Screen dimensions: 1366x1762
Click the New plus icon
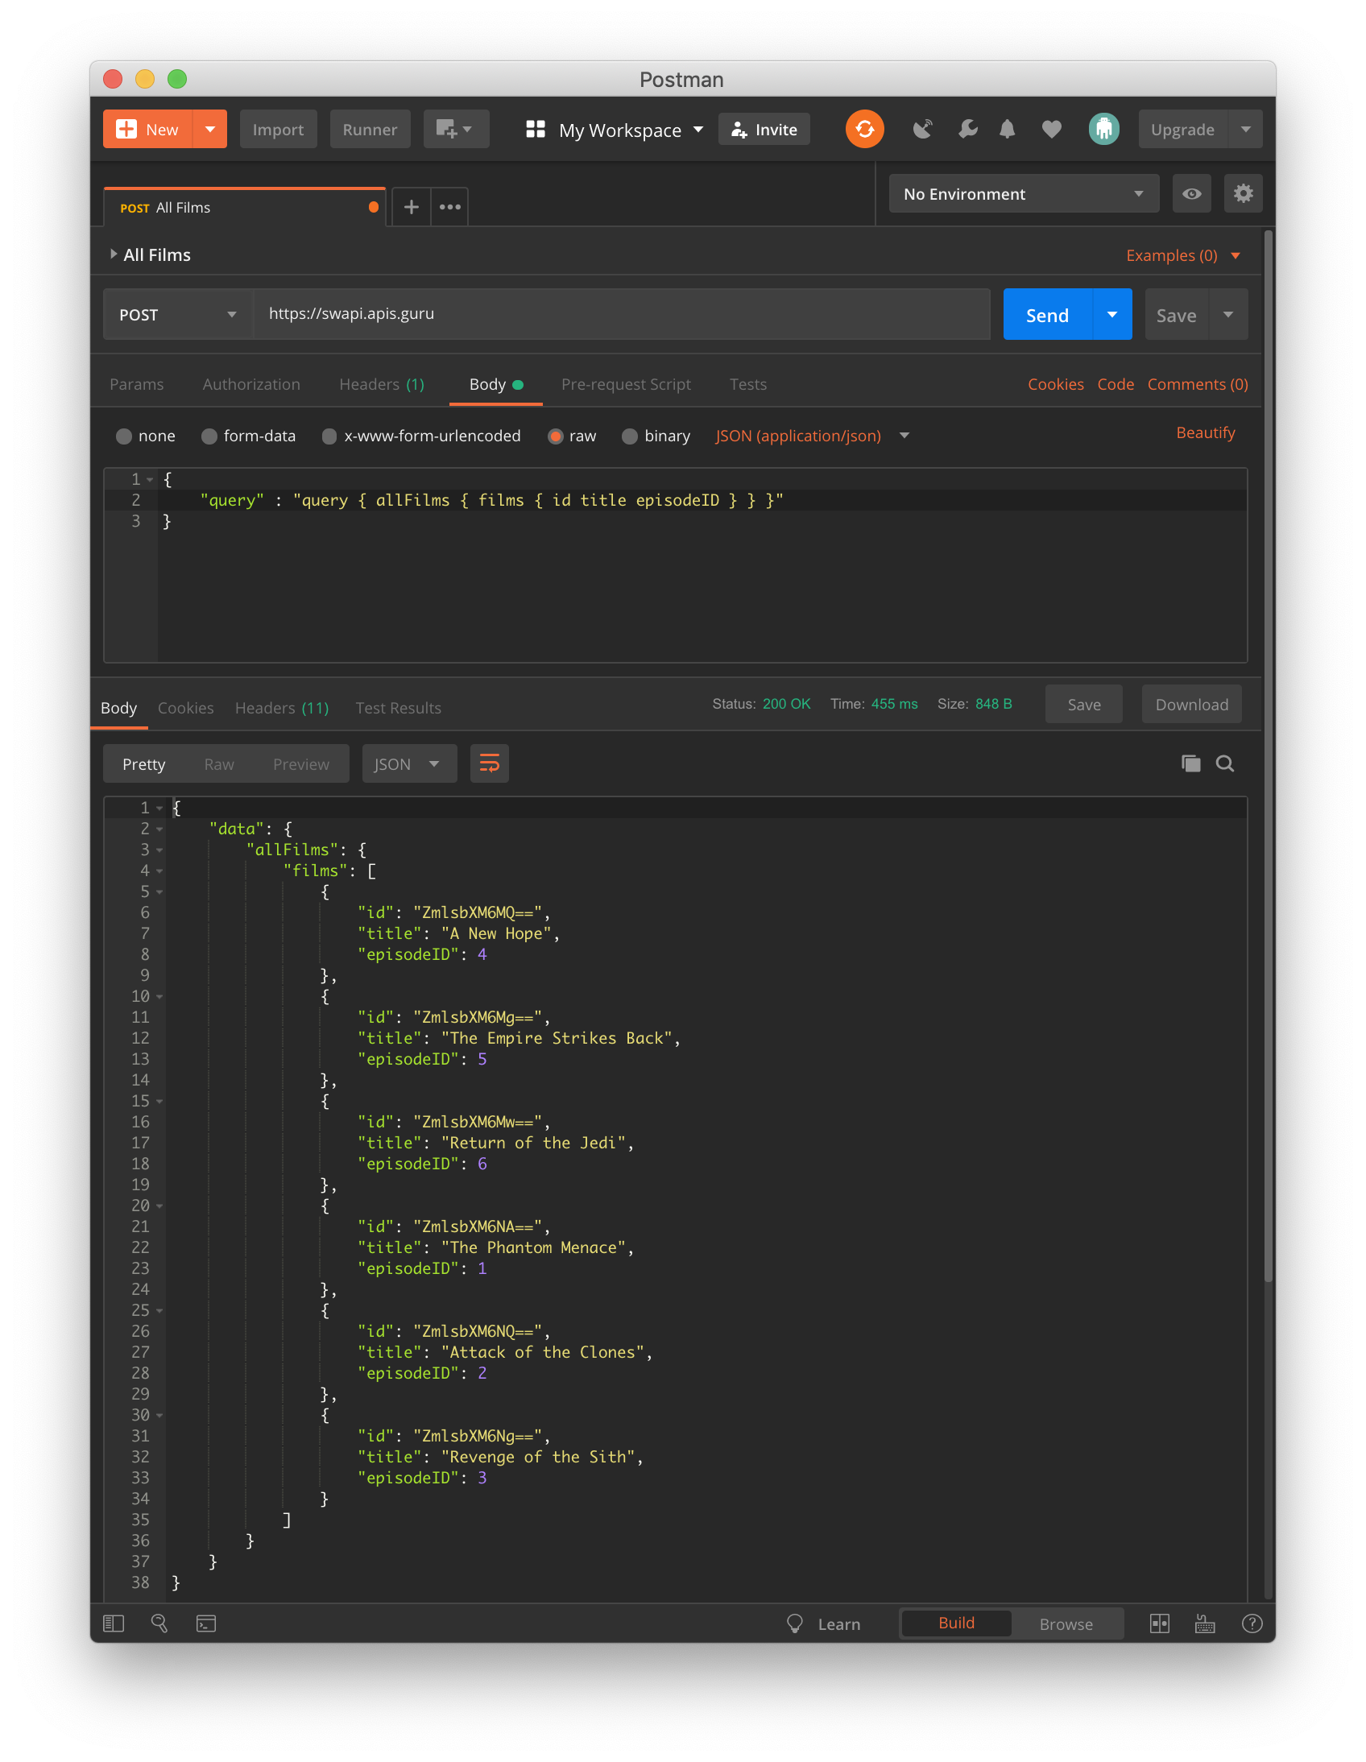[126, 129]
